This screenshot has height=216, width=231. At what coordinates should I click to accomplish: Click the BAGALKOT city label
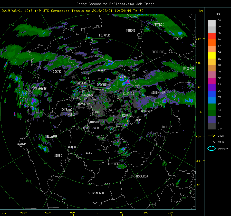[103, 70]
